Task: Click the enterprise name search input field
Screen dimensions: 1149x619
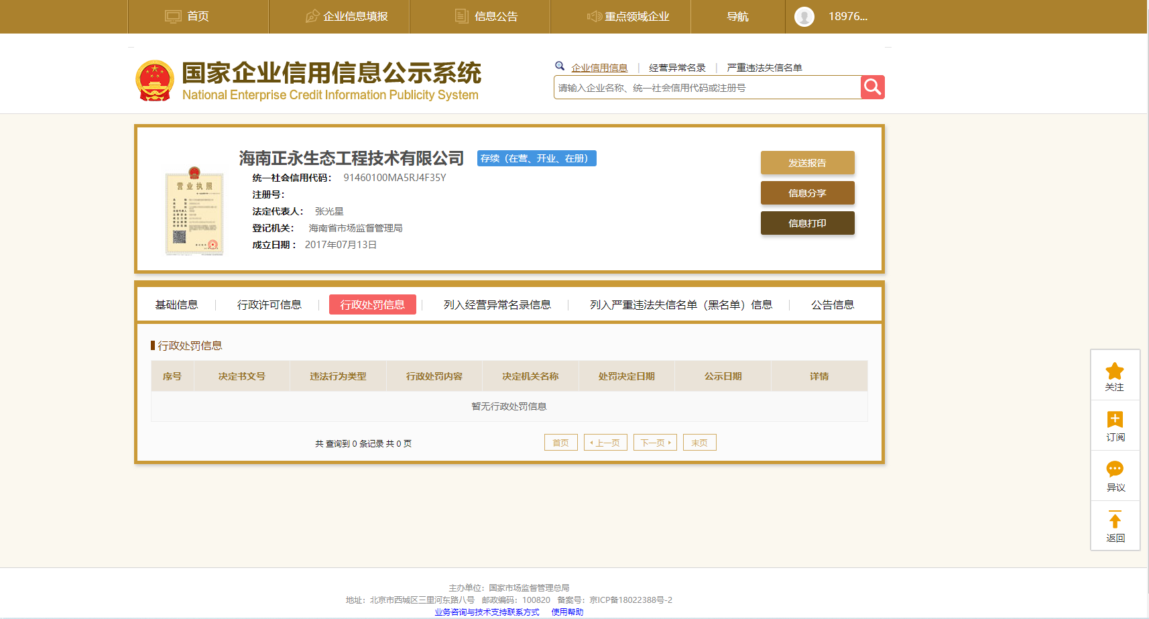Action: (707, 88)
